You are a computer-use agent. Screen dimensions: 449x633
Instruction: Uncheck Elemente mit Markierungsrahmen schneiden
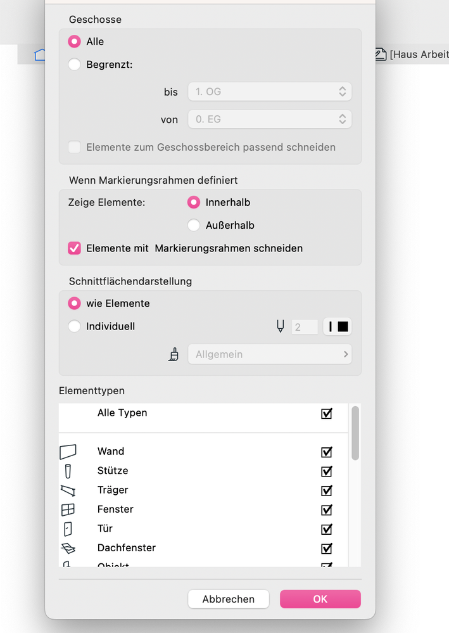tap(75, 248)
